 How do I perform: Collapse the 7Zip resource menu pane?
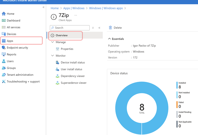point(100,28)
